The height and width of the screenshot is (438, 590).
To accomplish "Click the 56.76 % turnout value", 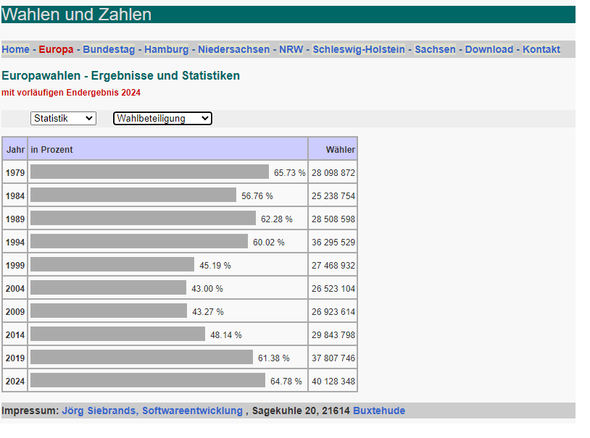I will click(257, 196).
